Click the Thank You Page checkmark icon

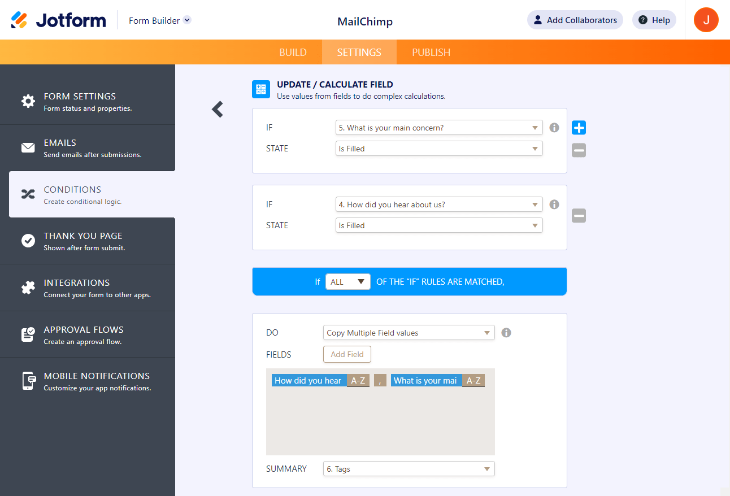tap(28, 241)
